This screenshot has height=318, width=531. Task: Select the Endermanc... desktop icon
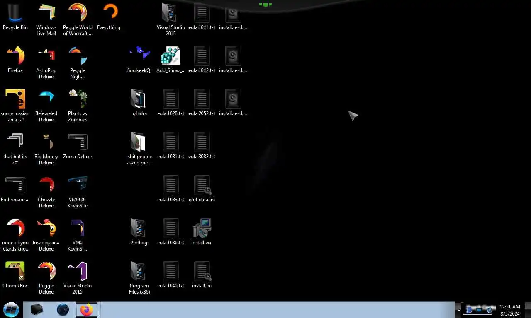pyautogui.click(x=15, y=189)
